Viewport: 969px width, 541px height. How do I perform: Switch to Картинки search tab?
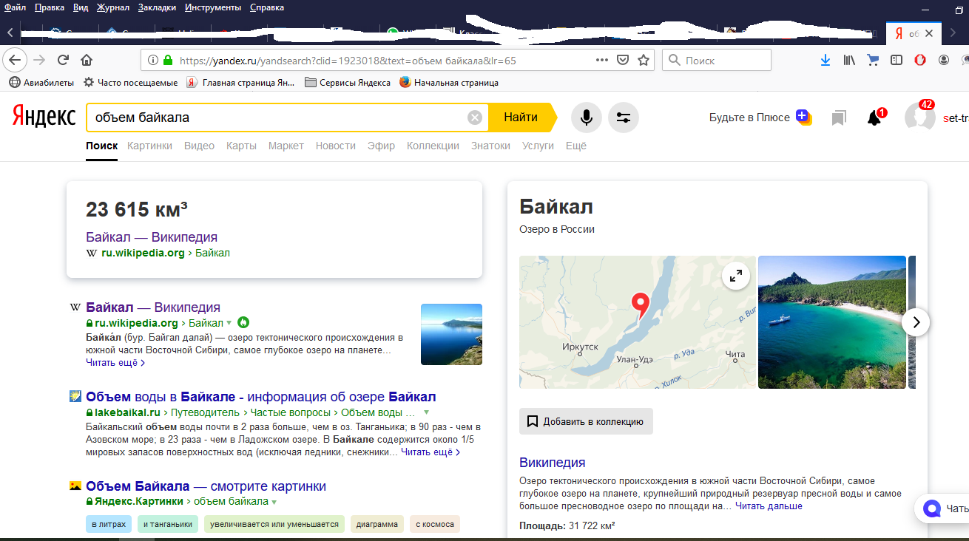pyautogui.click(x=149, y=146)
